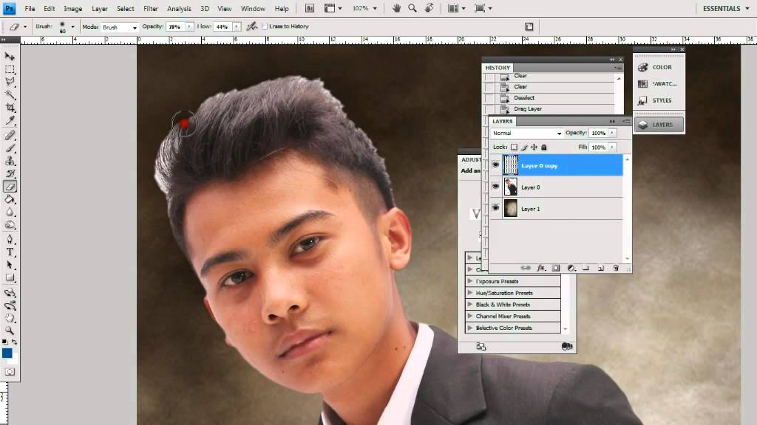Open the brush preset picker arrow

tap(73, 27)
